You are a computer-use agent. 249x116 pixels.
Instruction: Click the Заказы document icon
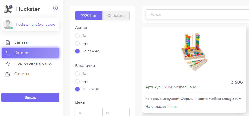[8, 42]
